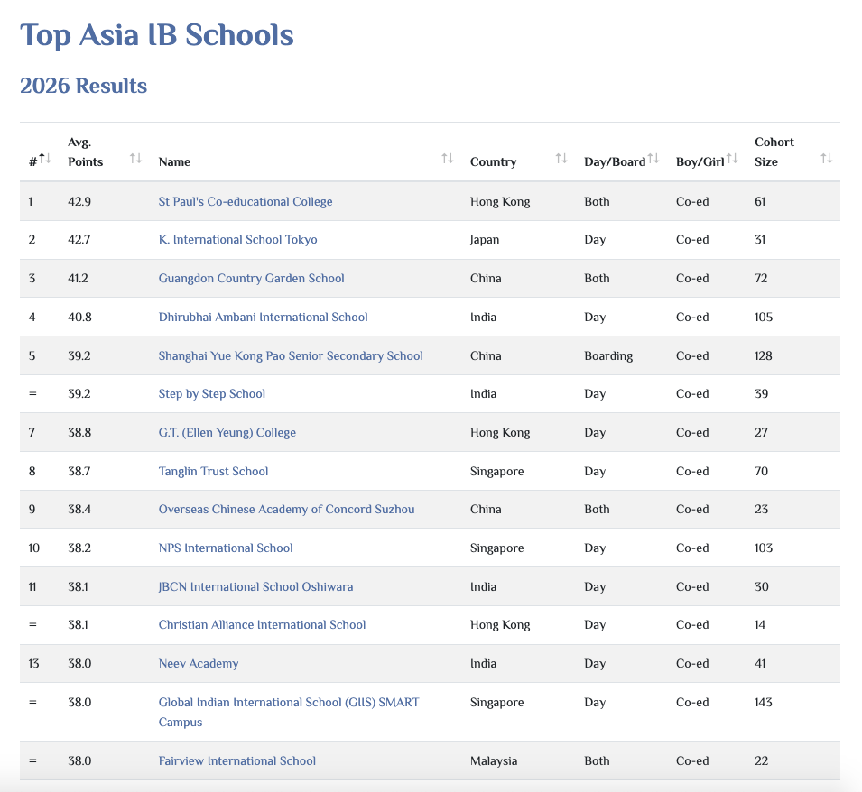Click the 38.8 average points cell
Viewport: 862px width, 792px height.
[79, 433]
